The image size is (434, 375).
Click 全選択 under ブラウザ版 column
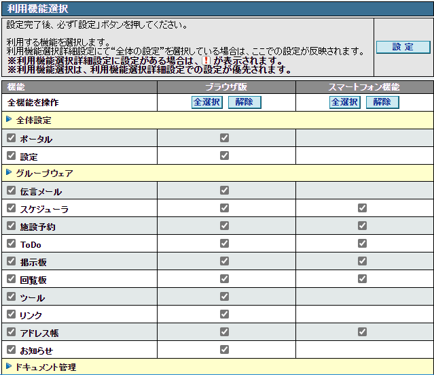coord(207,102)
